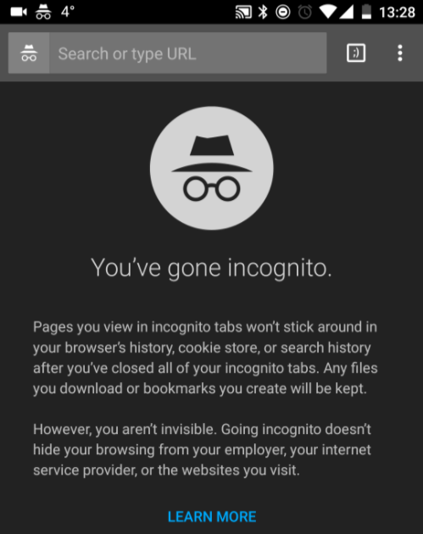
Task: Tap the paragraph starting with However, you aren't invisible
Action: 202,449
